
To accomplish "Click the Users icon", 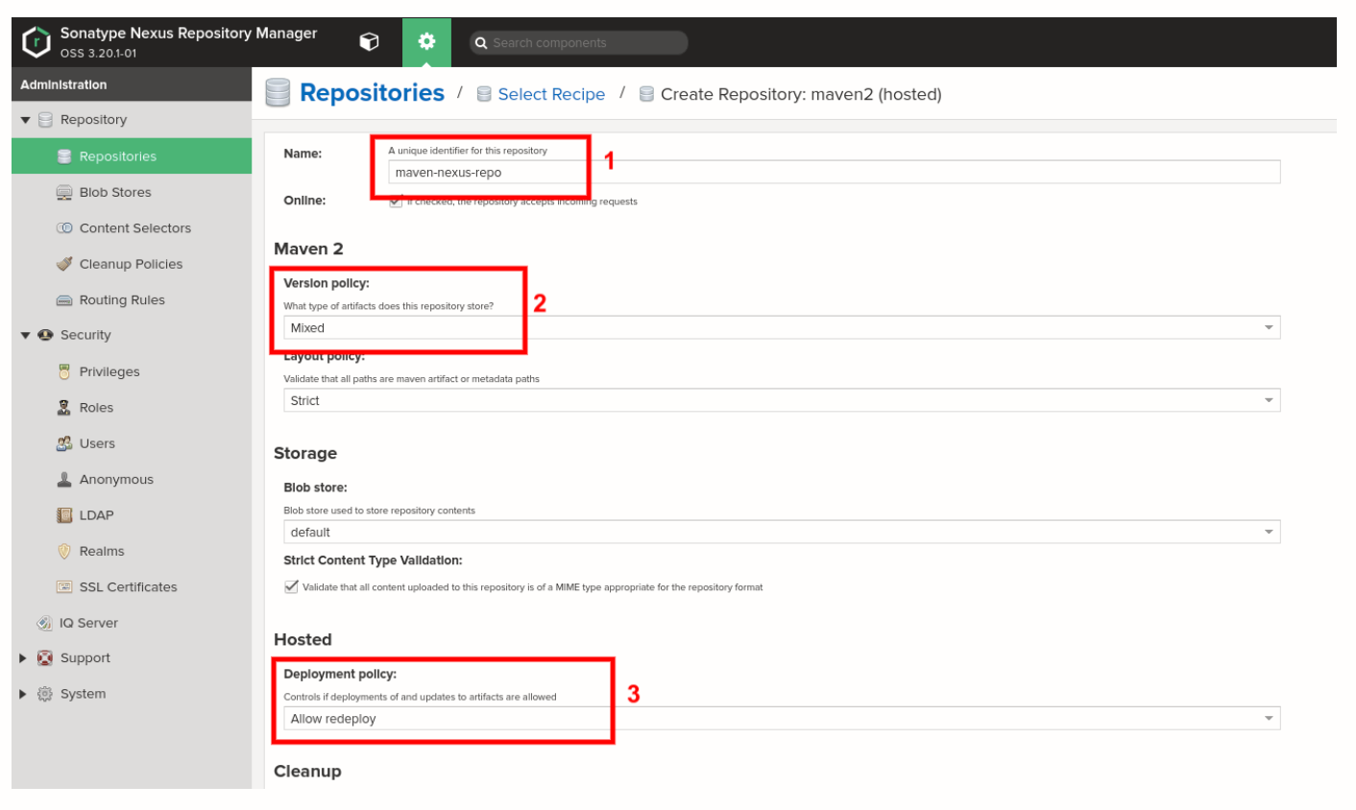I will coord(64,443).
